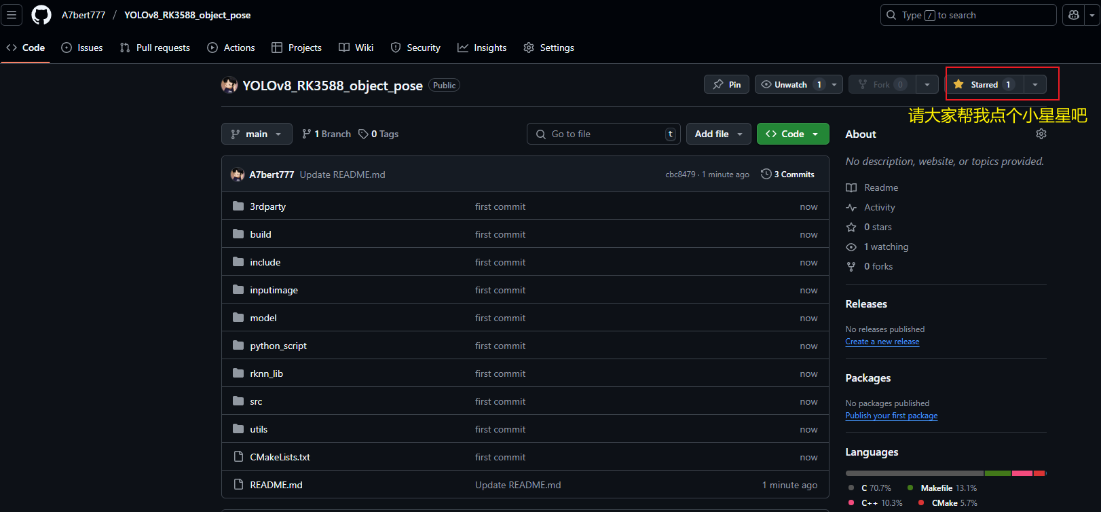1101x512 pixels.
Task: Click the pink C++ language bar segment
Action: 1022,473
